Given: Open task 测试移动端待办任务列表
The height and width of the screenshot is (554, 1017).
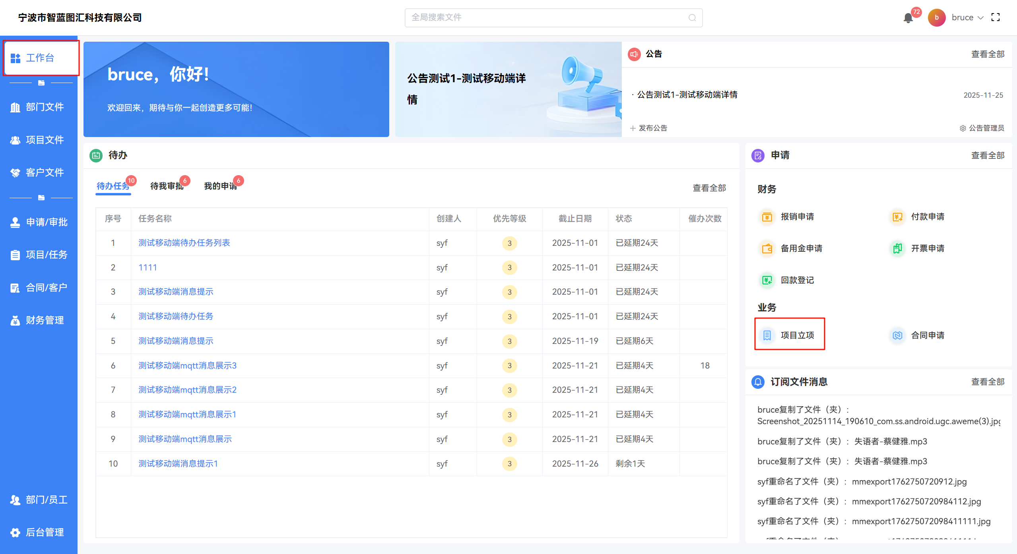Looking at the screenshot, I should point(184,243).
